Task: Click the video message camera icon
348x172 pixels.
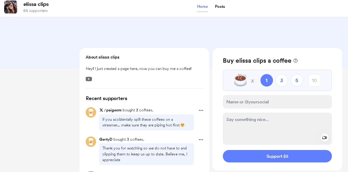Action: 324,138
